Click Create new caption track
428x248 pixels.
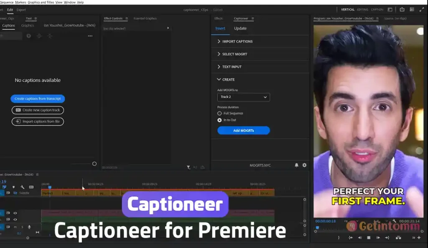tap(38, 110)
